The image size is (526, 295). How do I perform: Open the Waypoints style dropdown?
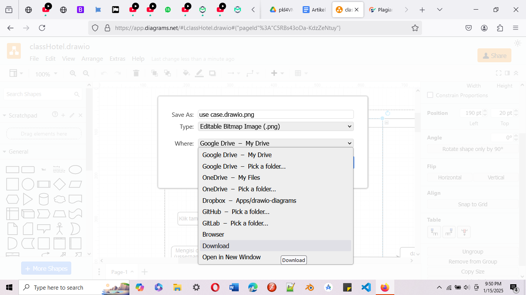253,73
